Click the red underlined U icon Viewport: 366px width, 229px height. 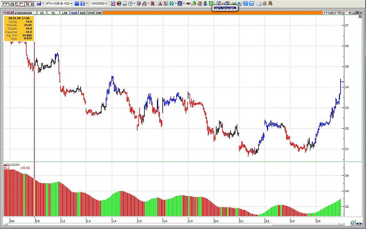pyautogui.click(x=165, y=3)
